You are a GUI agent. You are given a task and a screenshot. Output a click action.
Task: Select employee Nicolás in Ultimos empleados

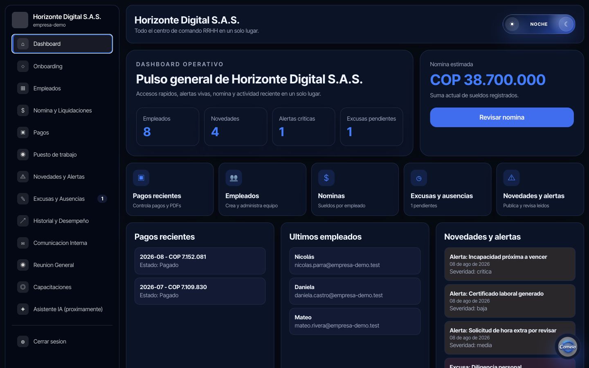tap(355, 261)
